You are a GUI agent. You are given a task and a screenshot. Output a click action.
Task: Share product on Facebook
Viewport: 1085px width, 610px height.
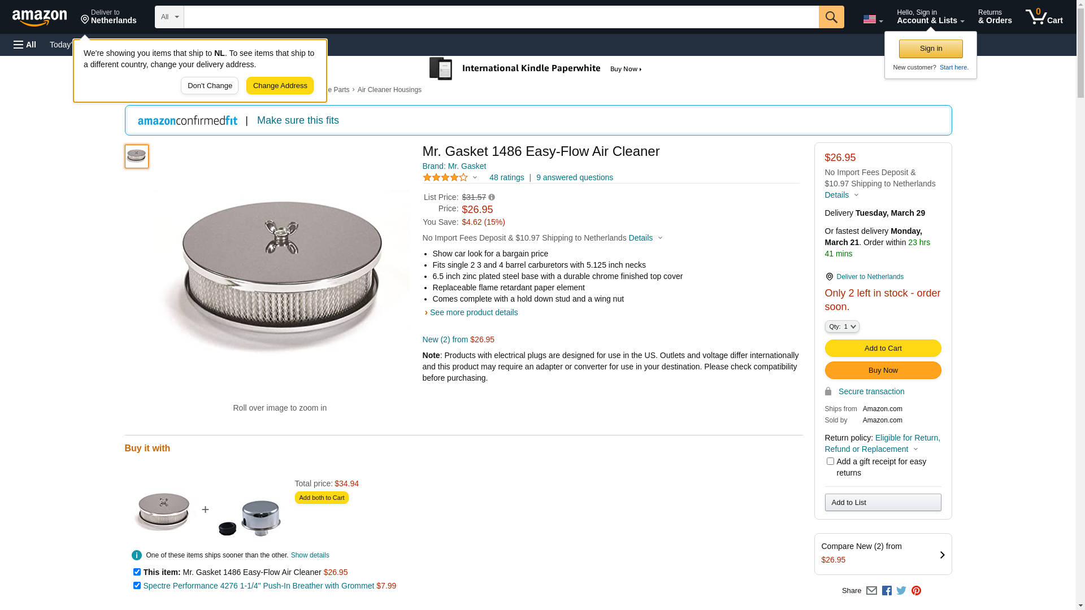887,591
